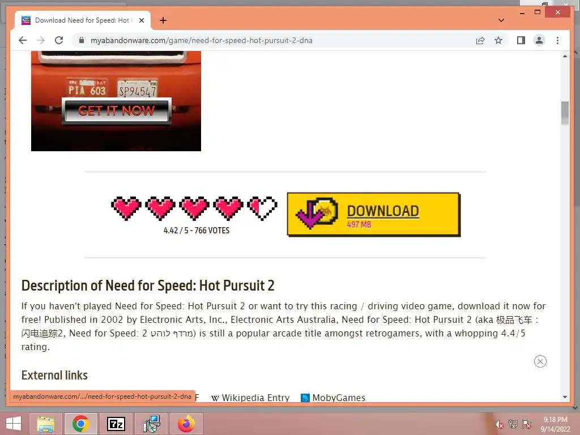This screenshot has height=435, width=580.
Task: Click the car license plate ad image
Action: click(x=116, y=101)
